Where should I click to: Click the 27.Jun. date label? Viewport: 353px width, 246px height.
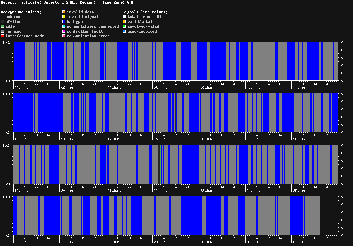[68, 242]
